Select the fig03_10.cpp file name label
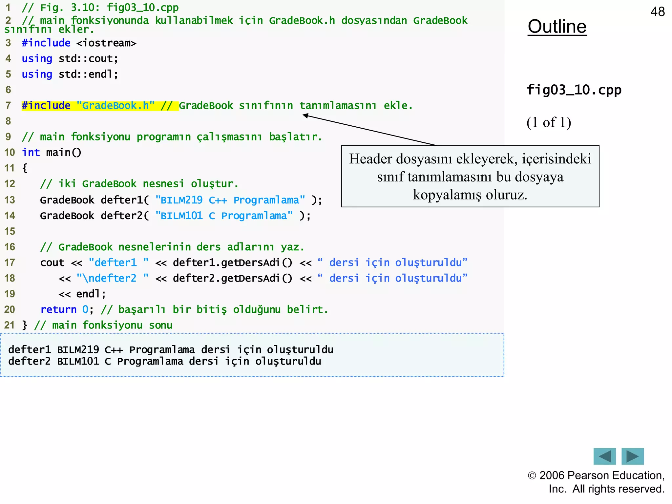This screenshot has height=504, width=672. pyautogui.click(x=574, y=90)
